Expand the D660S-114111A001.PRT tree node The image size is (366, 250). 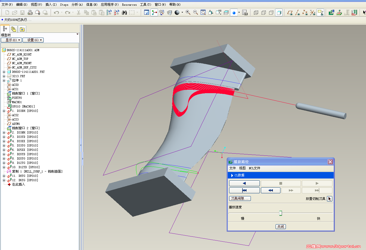pos(4,72)
